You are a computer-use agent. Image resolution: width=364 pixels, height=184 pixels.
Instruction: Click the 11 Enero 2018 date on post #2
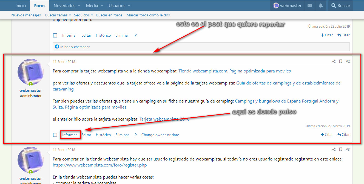64,62
